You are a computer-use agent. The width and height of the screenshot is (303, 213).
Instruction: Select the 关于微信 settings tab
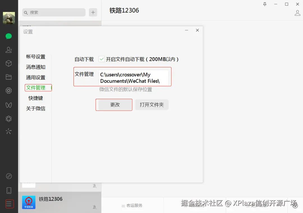(x=36, y=108)
